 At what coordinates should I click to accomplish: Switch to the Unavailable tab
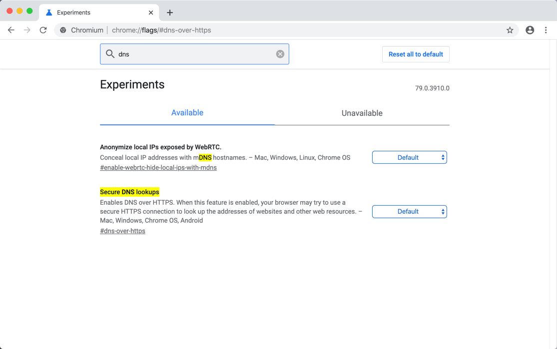(x=362, y=113)
